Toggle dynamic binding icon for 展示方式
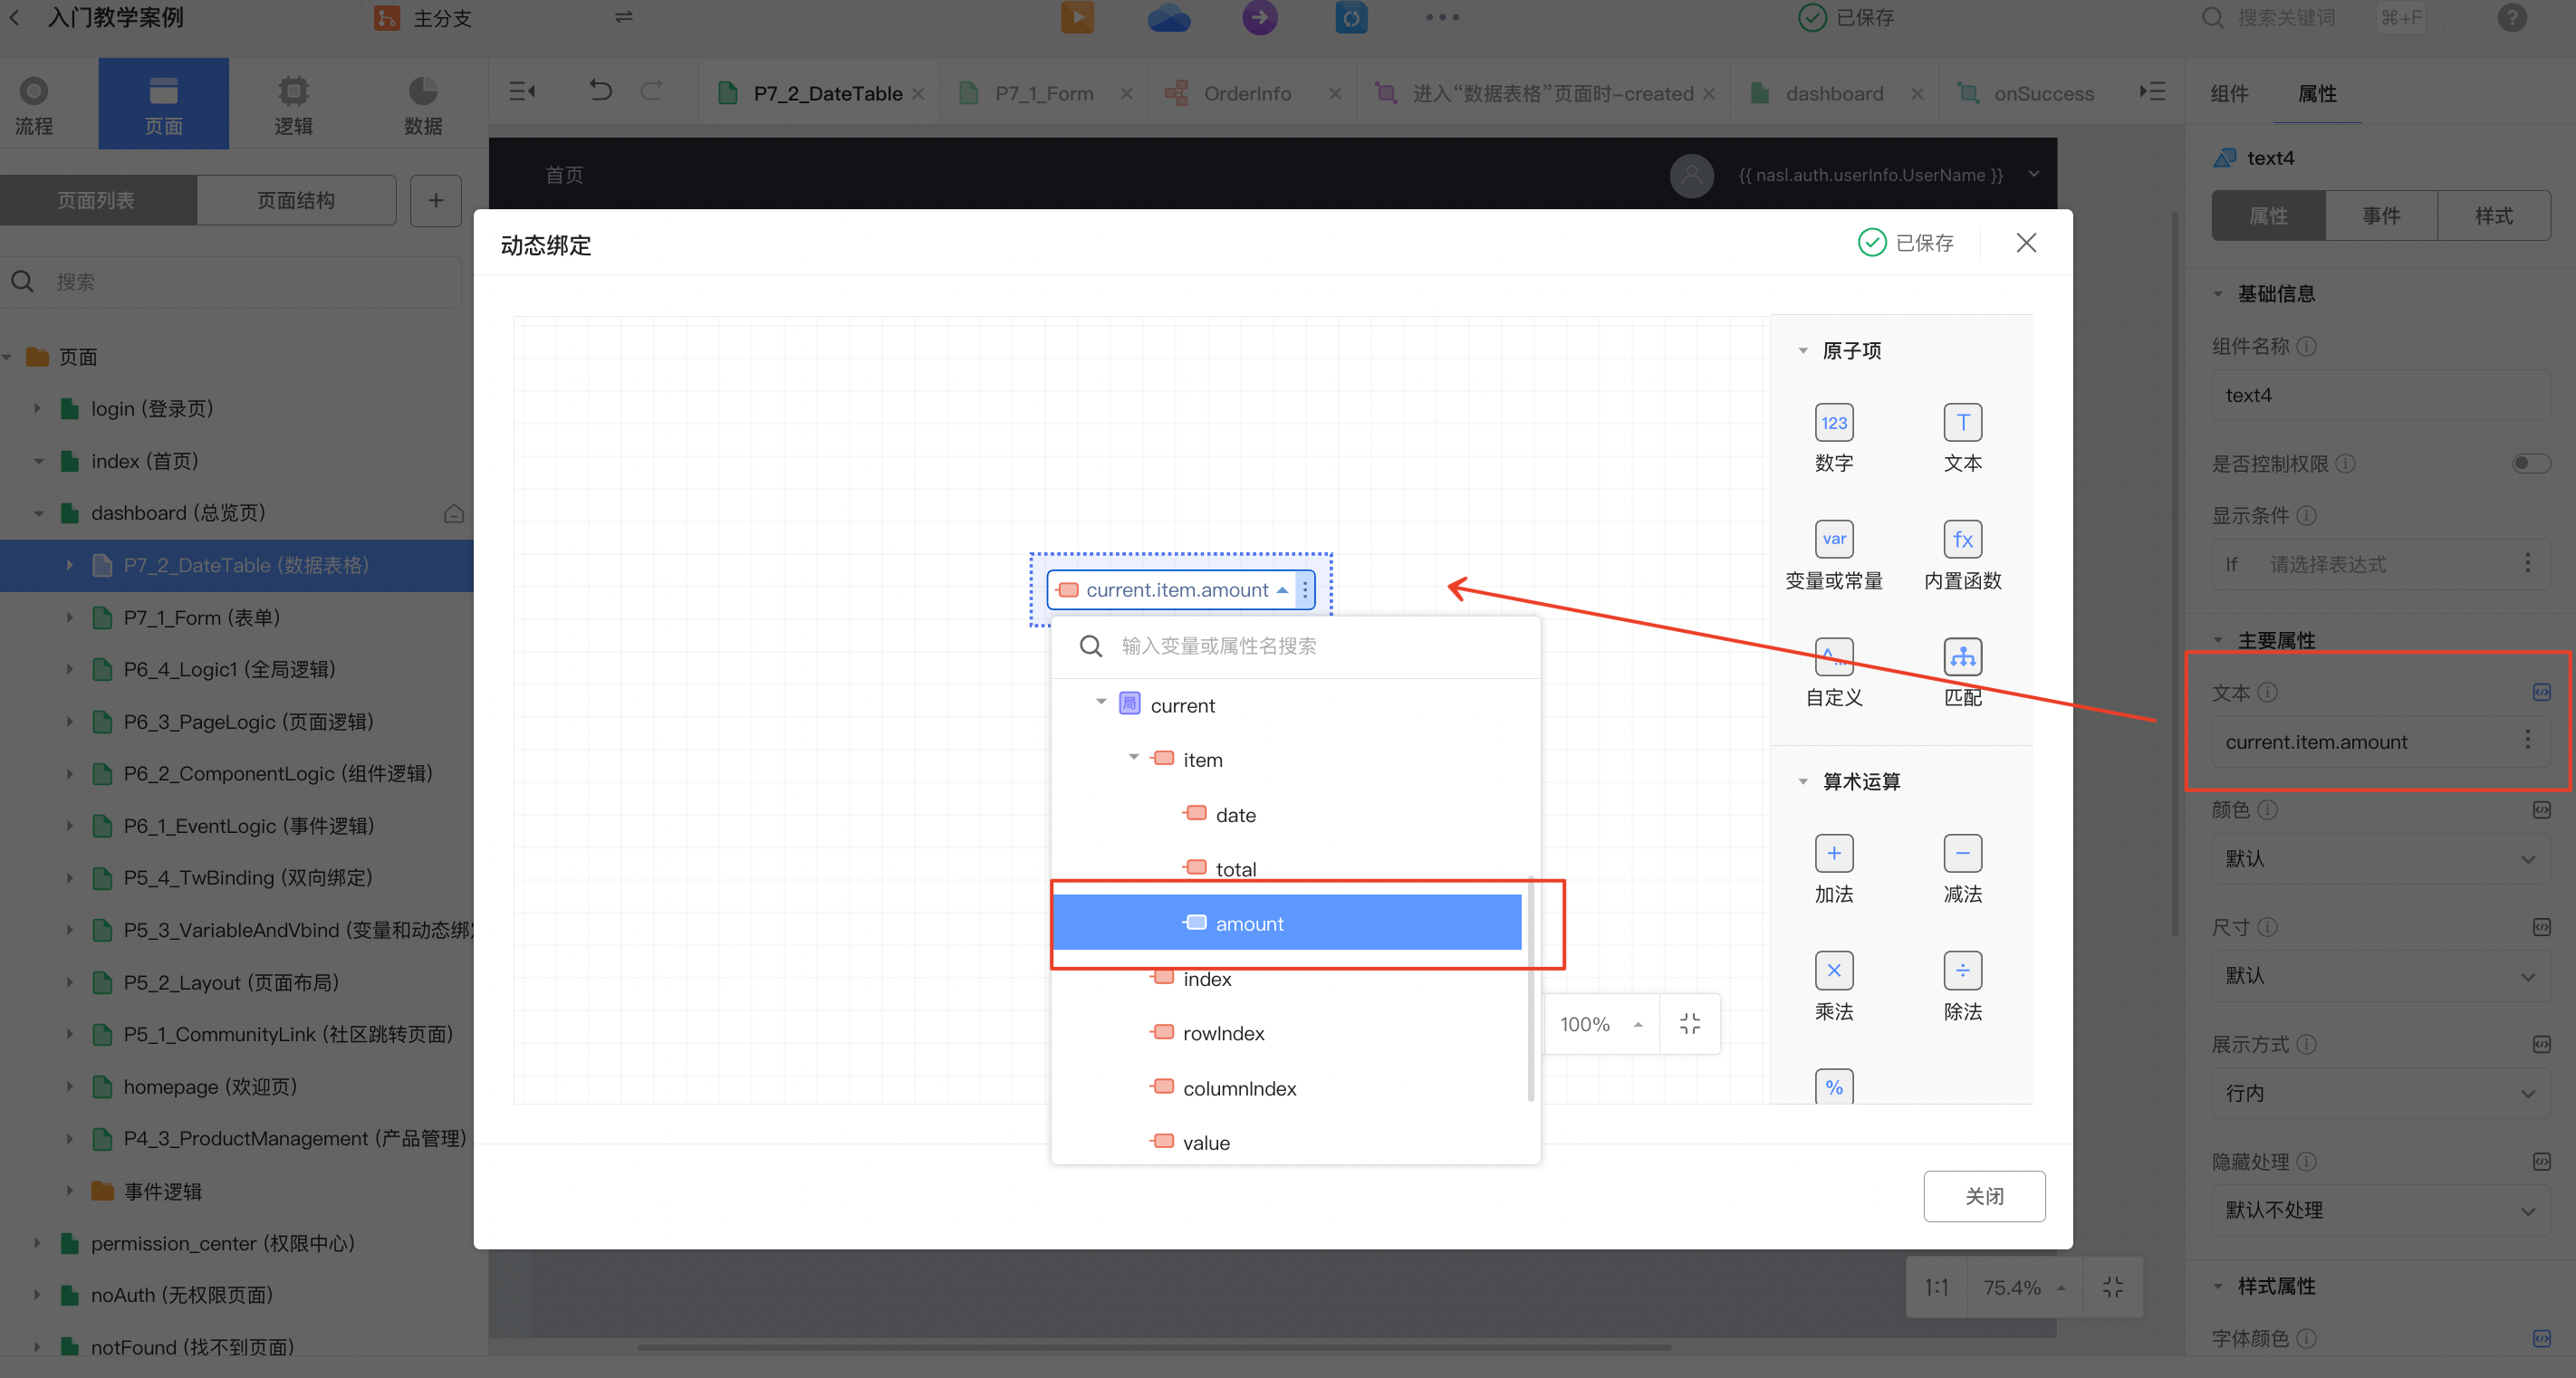This screenshot has width=2576, height=1378. pyautogui.click(x=2541, y=1043)
